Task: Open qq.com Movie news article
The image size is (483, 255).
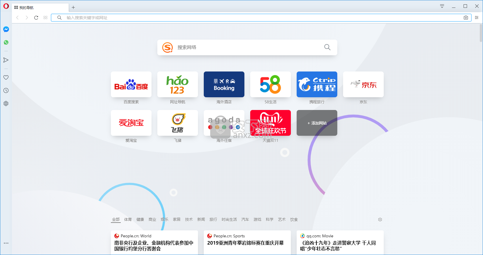Action: click(x=340, y=243)
